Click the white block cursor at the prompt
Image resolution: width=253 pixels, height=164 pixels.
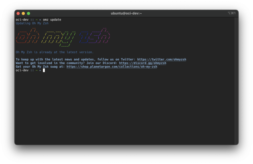[x=44, y=70]
